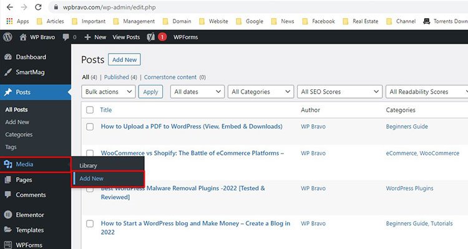Click the red notification badge showing 1
468x249 pixels.
(x=162, y=37)
